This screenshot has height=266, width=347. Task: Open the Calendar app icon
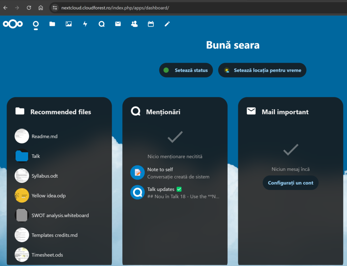151,24
